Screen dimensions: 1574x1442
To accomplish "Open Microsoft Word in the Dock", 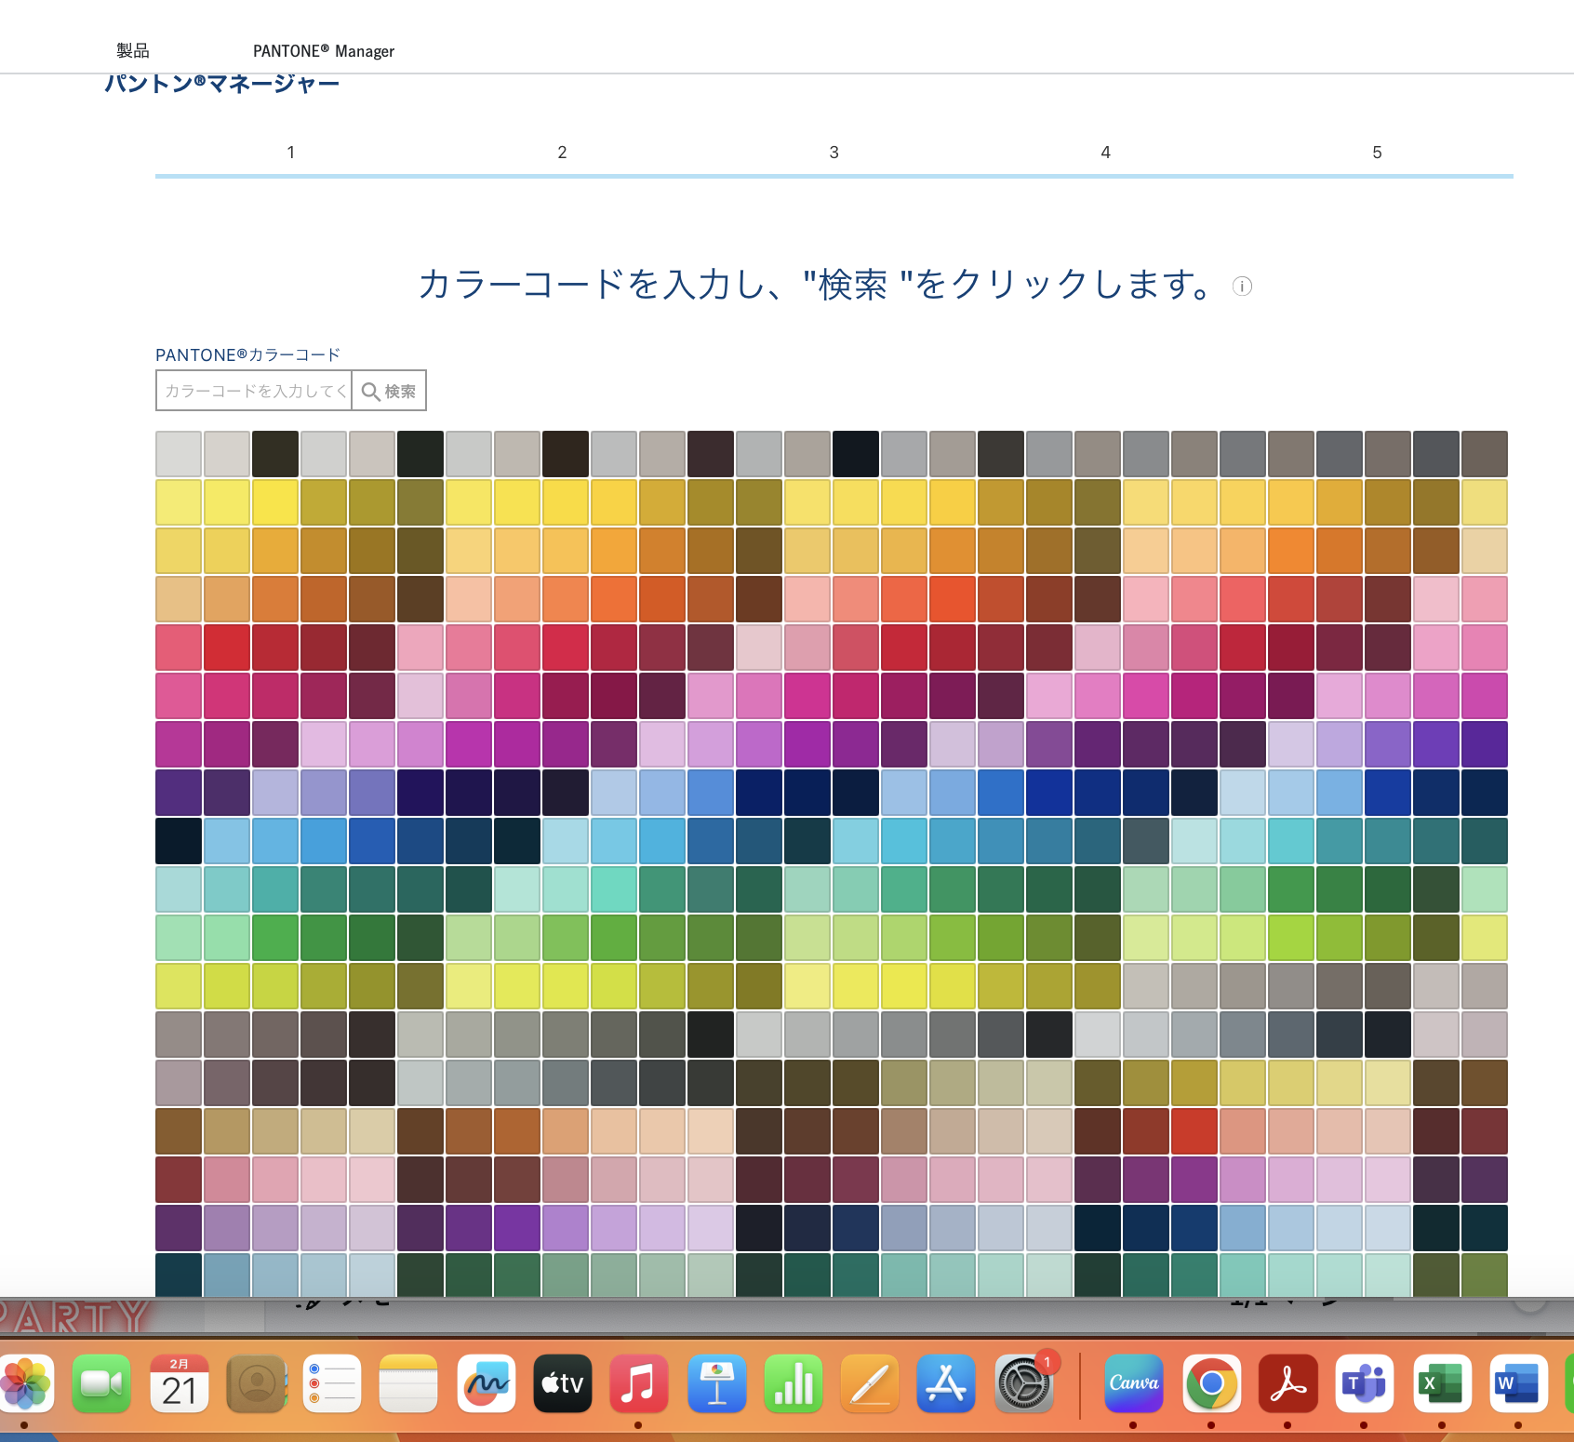I will 1519,1383.
